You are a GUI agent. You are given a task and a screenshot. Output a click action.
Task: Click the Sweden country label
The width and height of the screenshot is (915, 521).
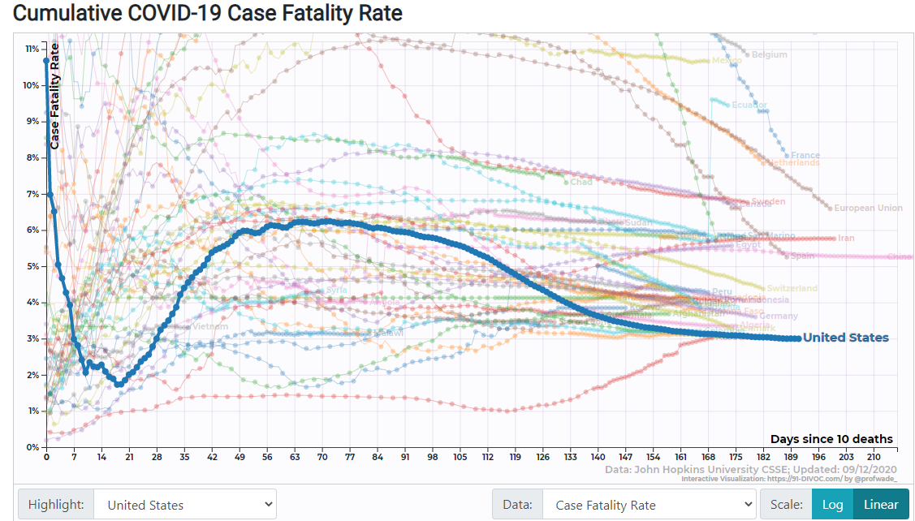pyautogui.click(x=768, y=201)
